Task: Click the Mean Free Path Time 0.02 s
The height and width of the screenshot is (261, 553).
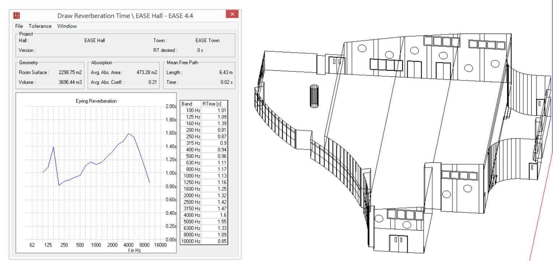Action: (226, 82)
